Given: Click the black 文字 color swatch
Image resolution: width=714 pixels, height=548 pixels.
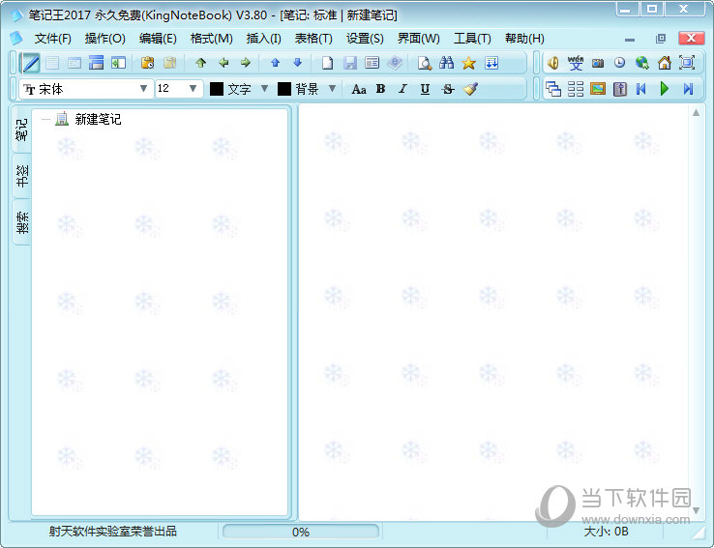Looking at the screenshot, I should pyautogui.click(x=217, y=89).
